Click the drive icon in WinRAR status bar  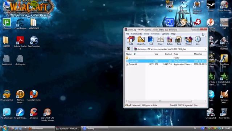coord(127,105)
